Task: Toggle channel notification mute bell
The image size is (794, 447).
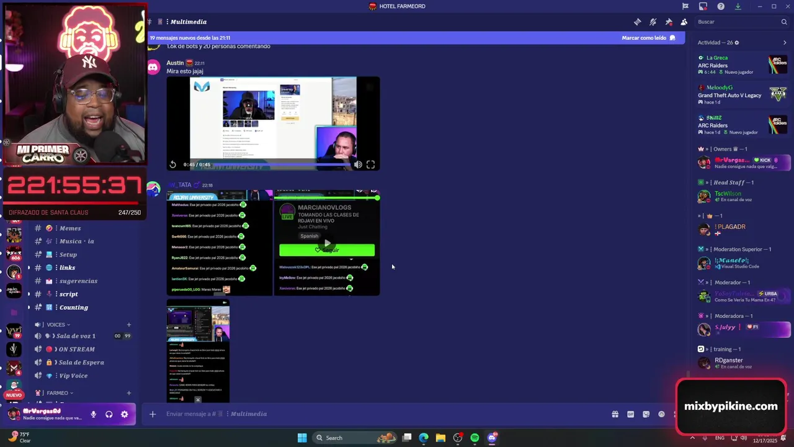Action: [653, 22]
